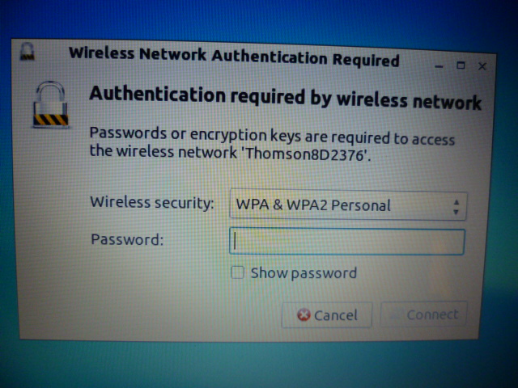Click the network name 'Thomson8D2376' text
518x388 pixels.
pos(306,154)
